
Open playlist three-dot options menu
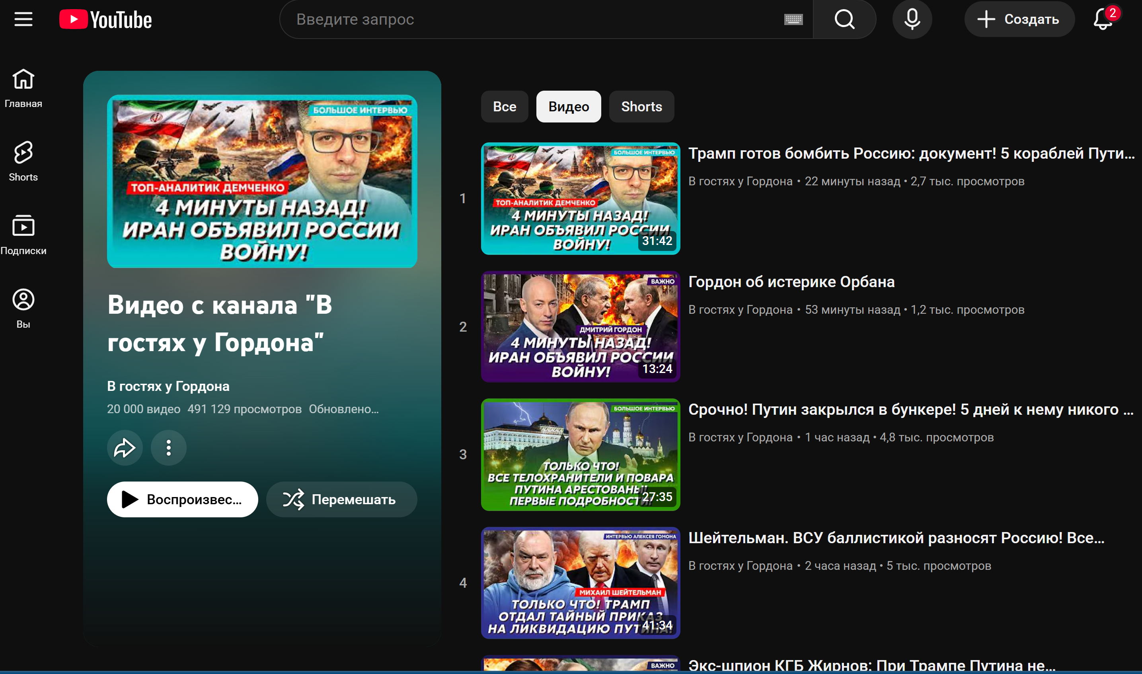coord(169,448)
